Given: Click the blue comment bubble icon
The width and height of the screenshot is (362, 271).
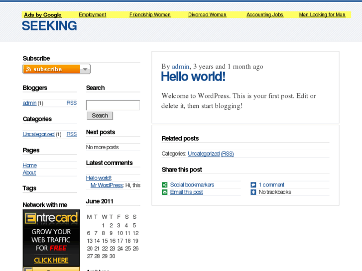Looking at the screenshot, I should point(253,185).
